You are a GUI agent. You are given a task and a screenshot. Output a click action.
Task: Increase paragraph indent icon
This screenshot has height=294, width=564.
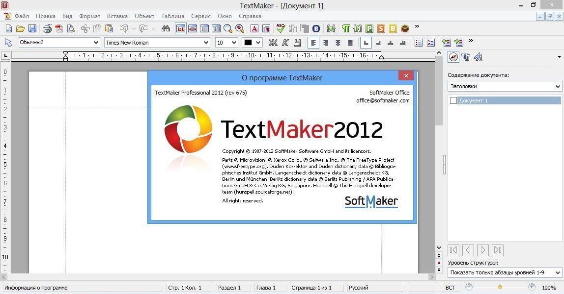pyautogui.click(x=458, y=43)
